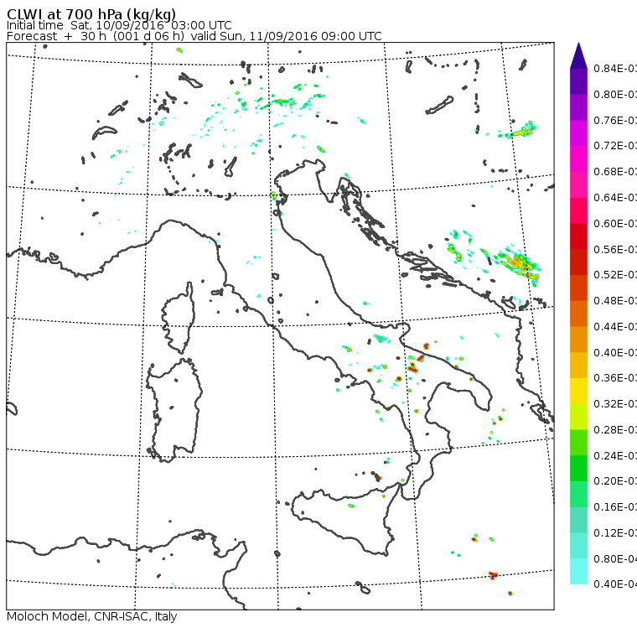Viewport: 637px width, 628px height.
Task: Pick the yellow swatch between 0.32E and 0.36E
Action: point(578,391)
